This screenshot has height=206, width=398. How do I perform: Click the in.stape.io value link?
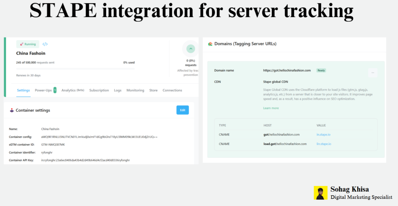click(323, 134)
